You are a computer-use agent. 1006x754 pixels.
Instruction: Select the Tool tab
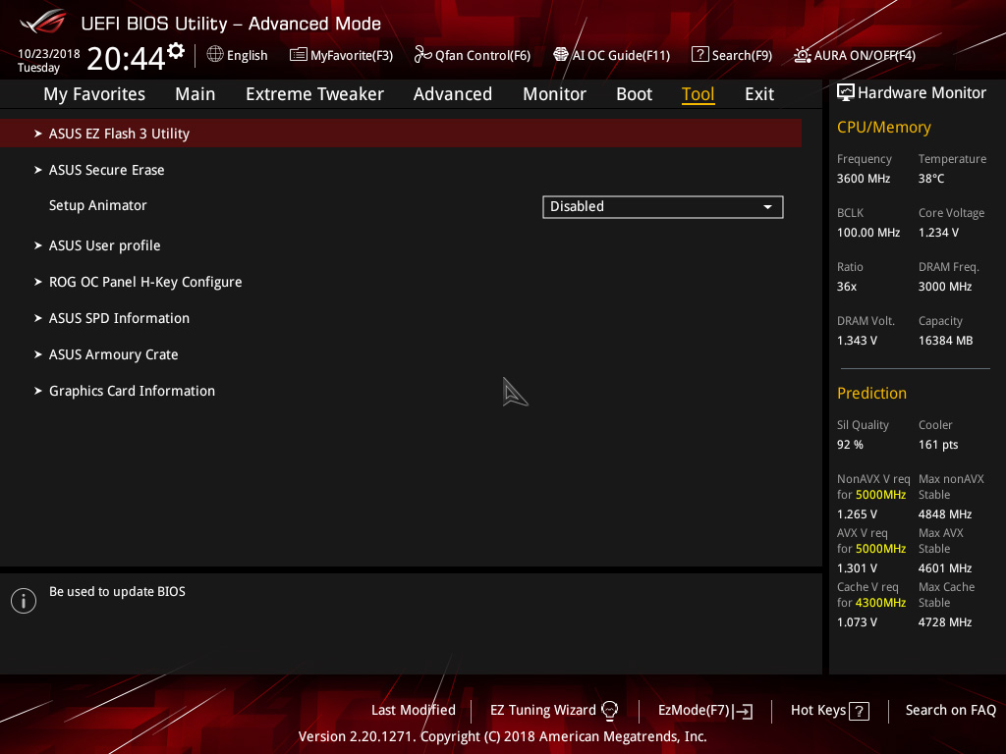[699, 94]
